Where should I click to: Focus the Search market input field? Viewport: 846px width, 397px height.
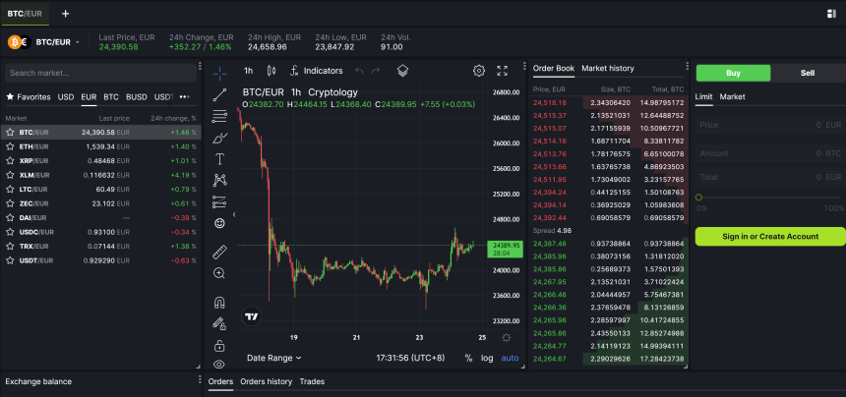(x=98, y=73)
